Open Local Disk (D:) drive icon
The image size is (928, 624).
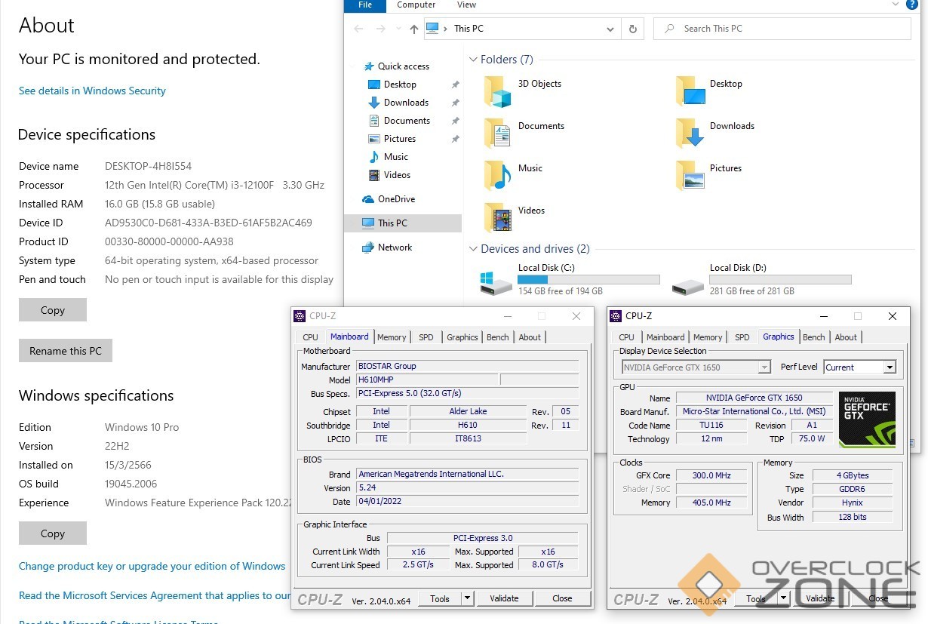pos(688,286)
